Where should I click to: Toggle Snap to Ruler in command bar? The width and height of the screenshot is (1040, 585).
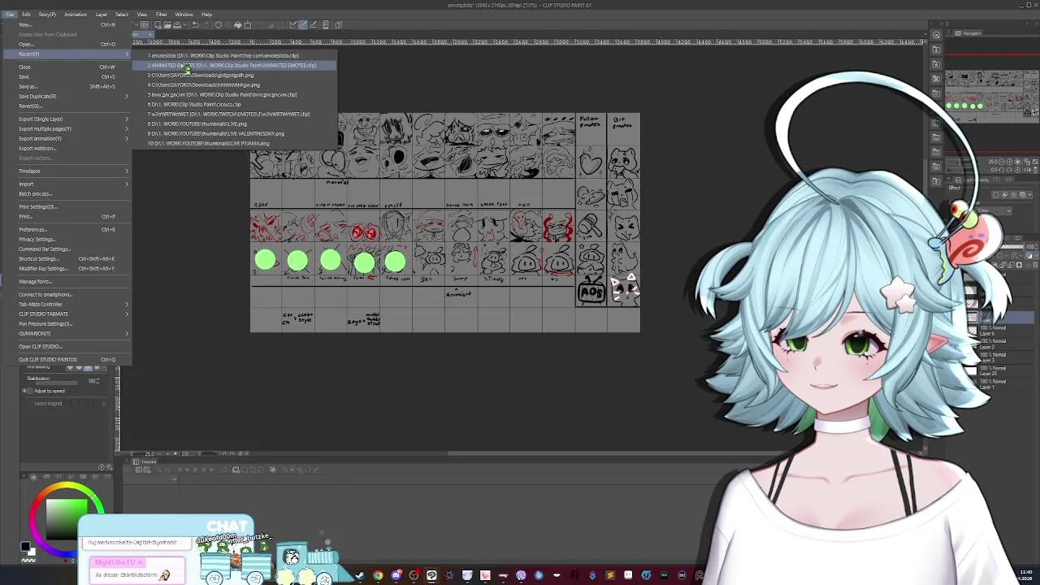click(292, 24)
